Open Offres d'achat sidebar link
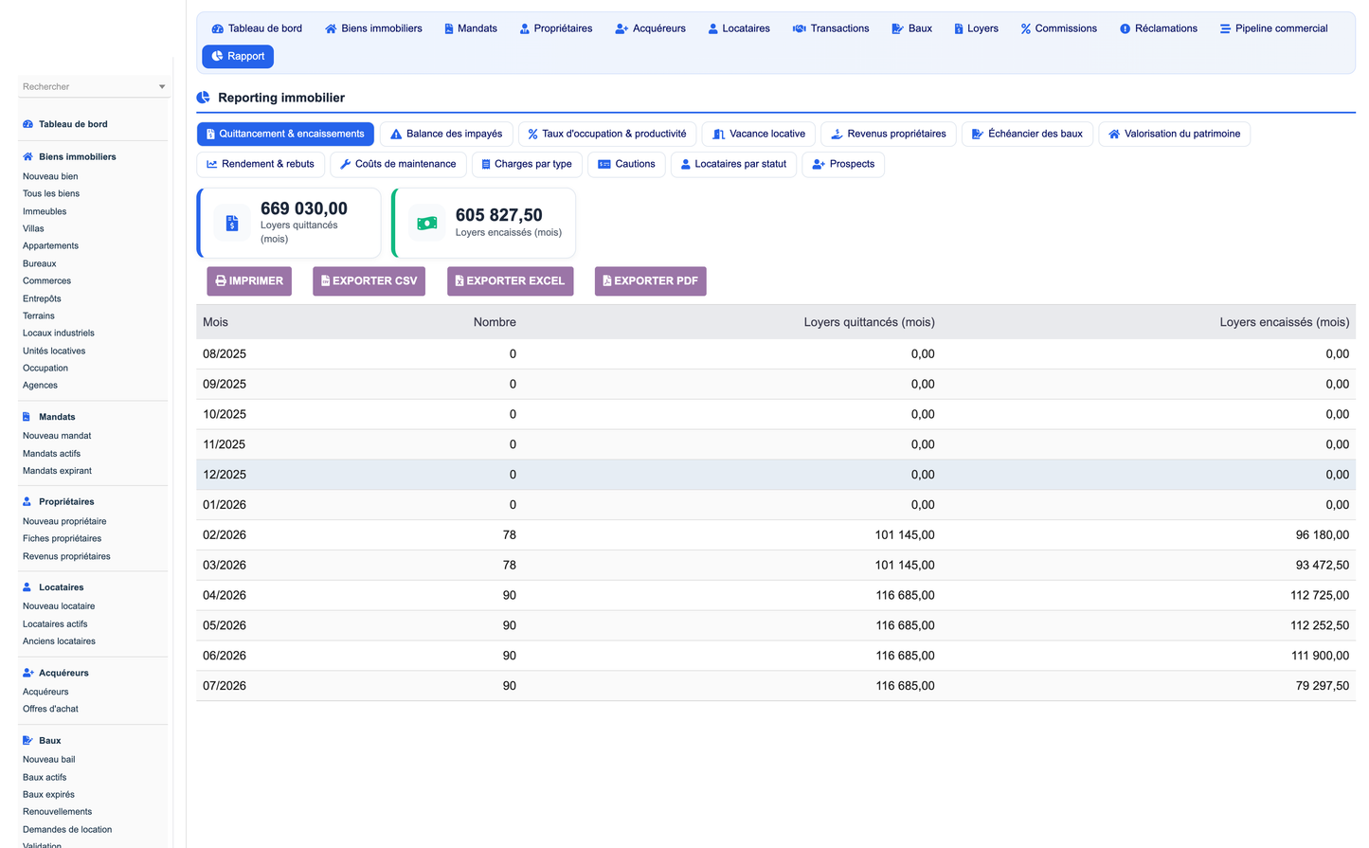Viewport: 1369px width, 848px height. 50,710
